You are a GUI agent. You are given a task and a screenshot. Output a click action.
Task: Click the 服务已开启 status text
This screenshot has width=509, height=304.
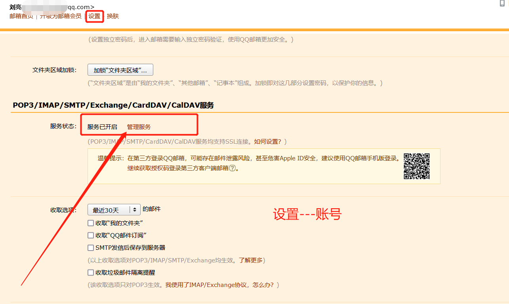(102, 127)
